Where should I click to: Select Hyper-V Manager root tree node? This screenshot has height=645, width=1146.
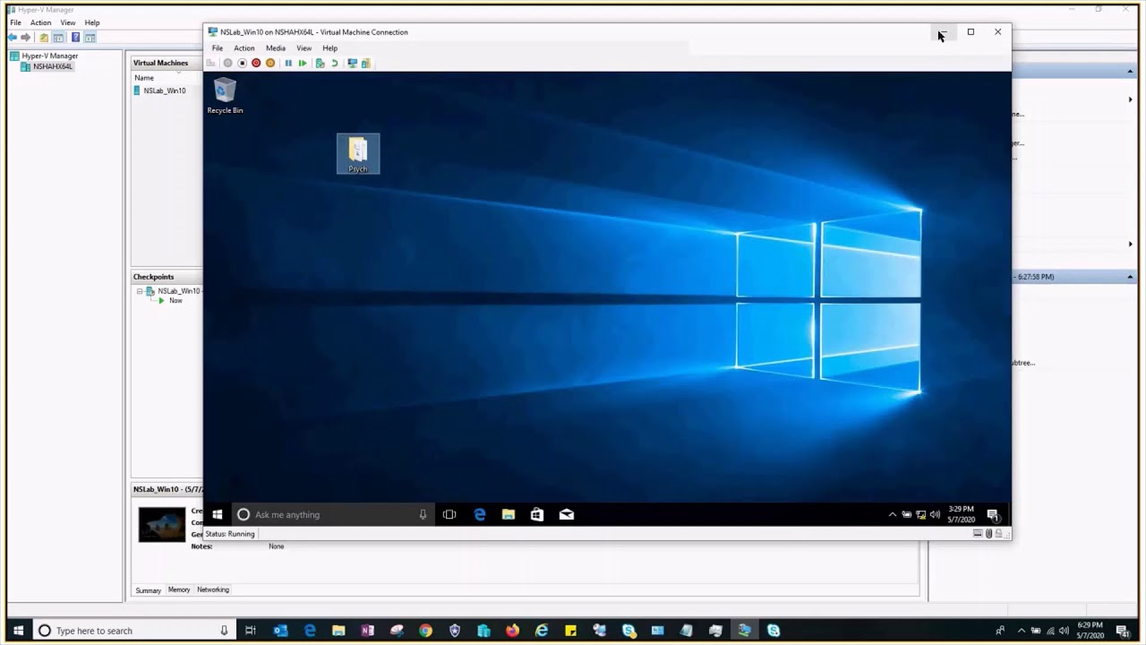pyautogui.click(x=45, y=56)
